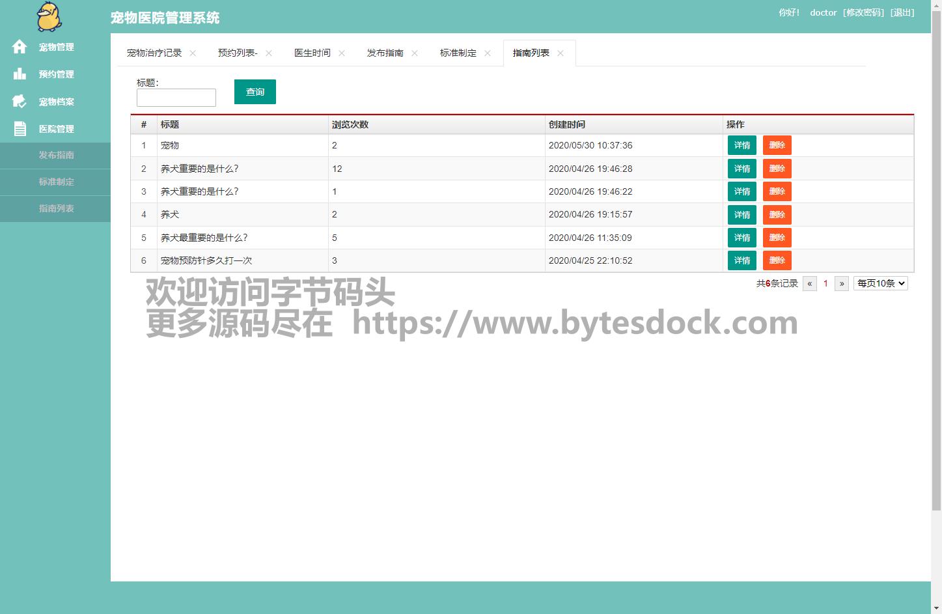Close the 宠物治疗记录 tab
This screenshot has height=614, width=942.
[x=193, y=53]
